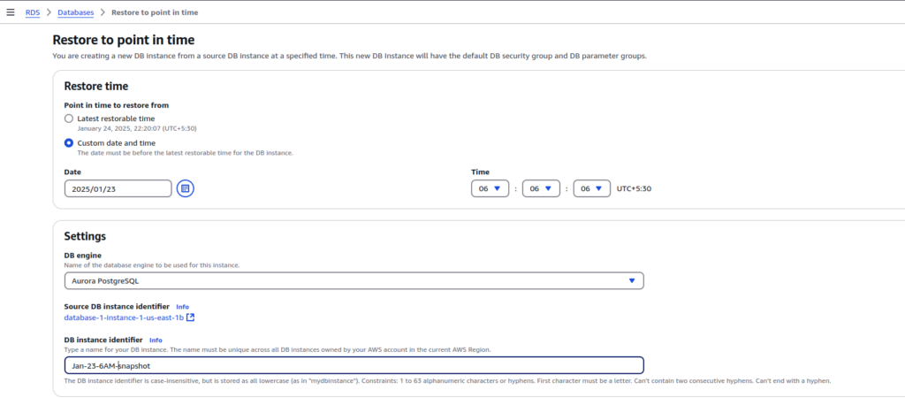Open the date picker calendar icon
Screen dimensions: 905x398
click(x=185, y=188)
